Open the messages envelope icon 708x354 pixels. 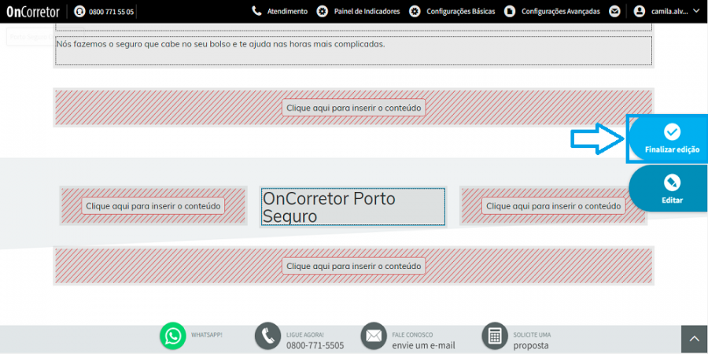click(614, 11)
